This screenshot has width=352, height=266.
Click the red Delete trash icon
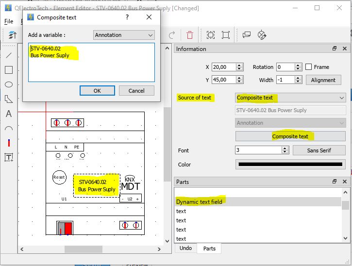(x=190, y=35)
